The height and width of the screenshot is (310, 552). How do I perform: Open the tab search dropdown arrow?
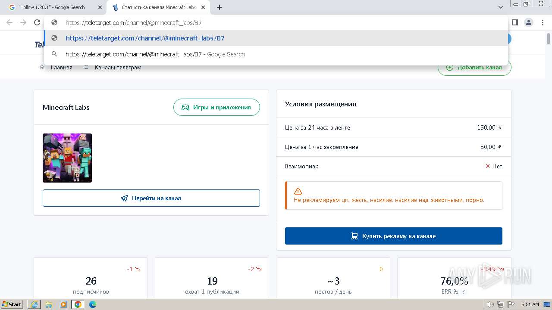point(501,7)
